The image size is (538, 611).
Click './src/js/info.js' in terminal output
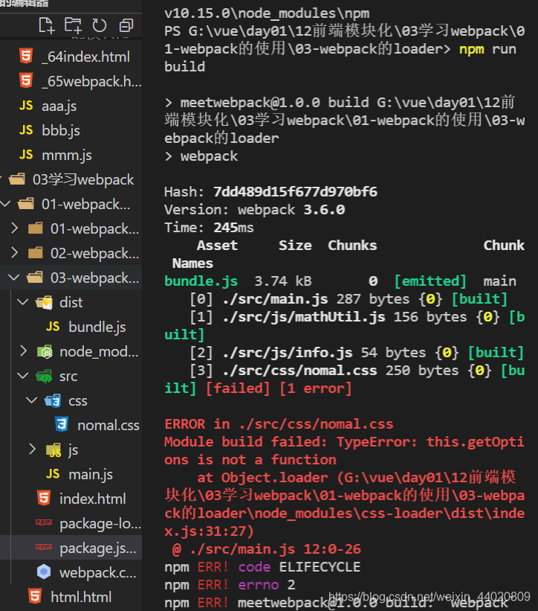[288, 353]
